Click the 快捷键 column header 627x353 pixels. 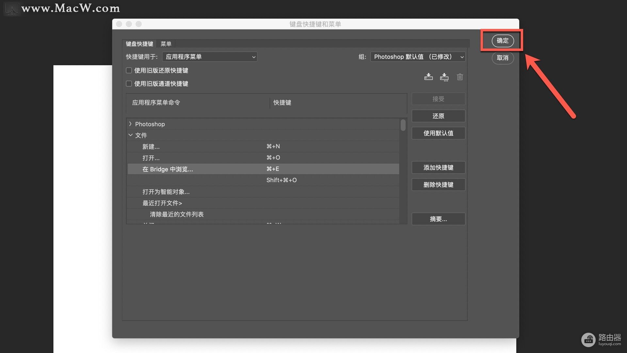click(282, 103)
